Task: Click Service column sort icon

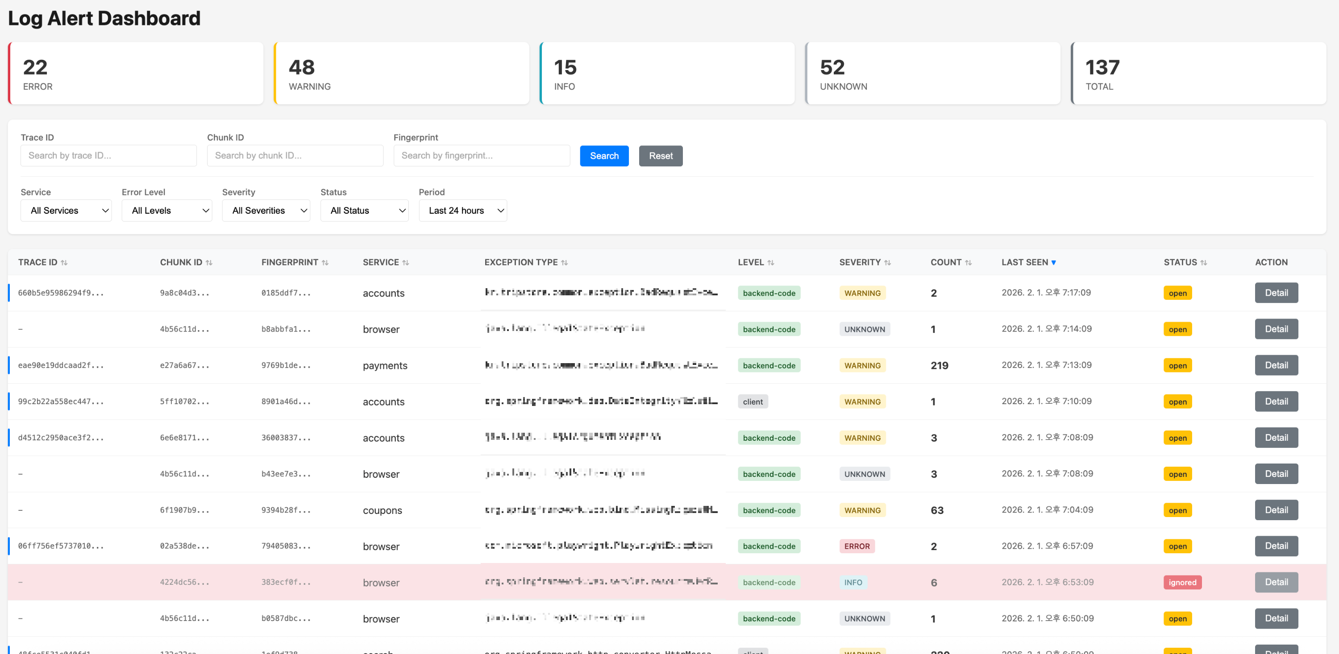Action: click(405, 263)
